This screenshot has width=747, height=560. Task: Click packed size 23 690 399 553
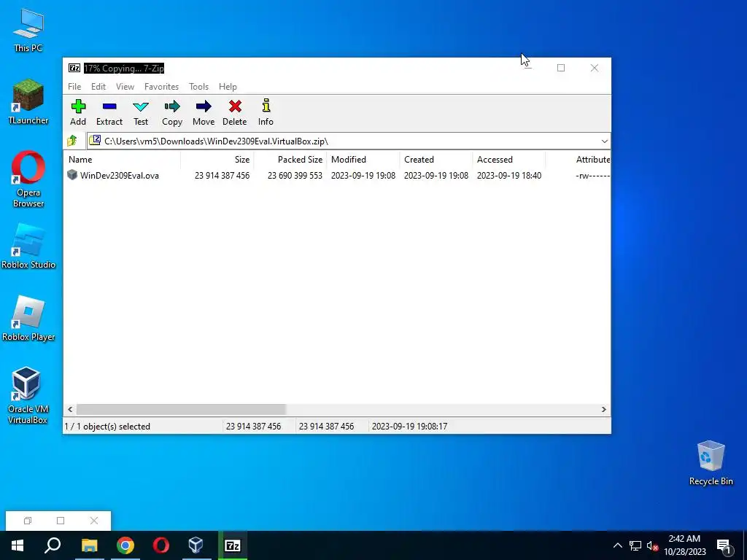[295, 175]
